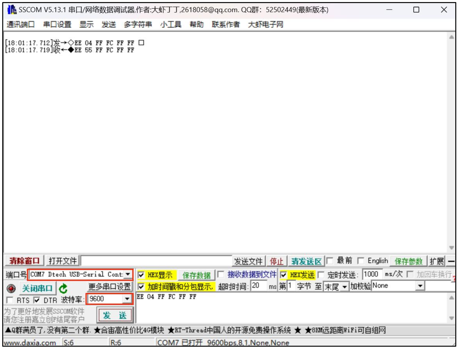
Task: Click the 发送文件 button
Action: pos(249,261)
